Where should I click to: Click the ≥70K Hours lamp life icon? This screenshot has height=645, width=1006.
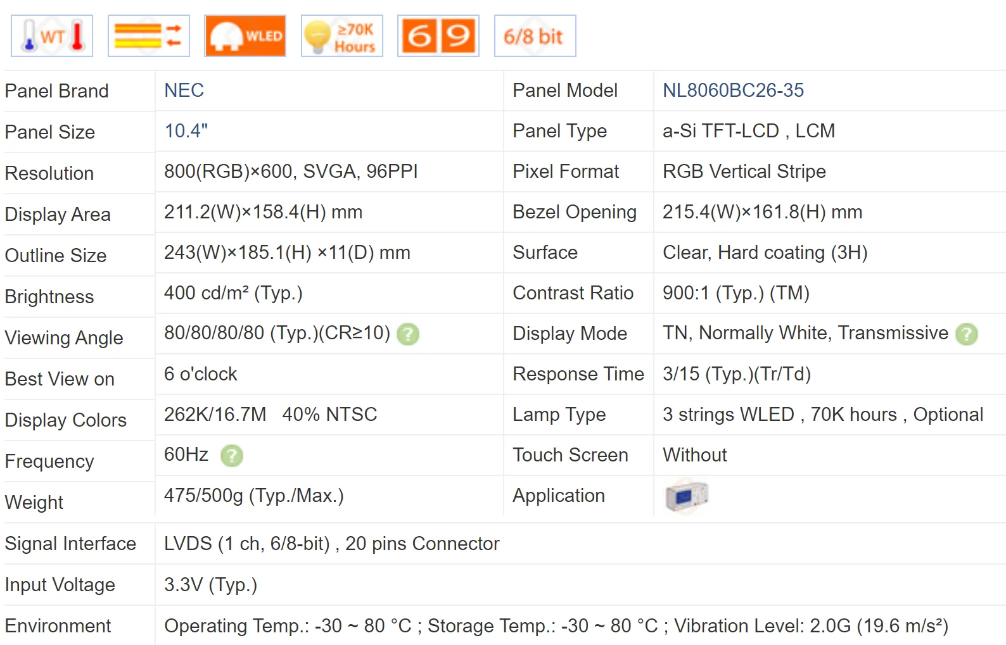[342, 36]
